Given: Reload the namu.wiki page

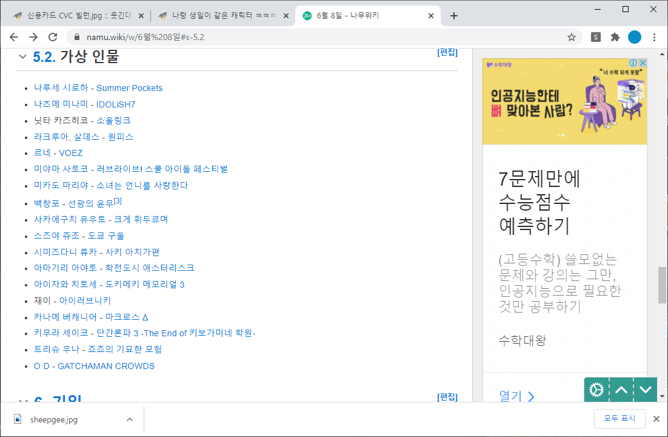Looking at the screenshot, I should 53,37.
